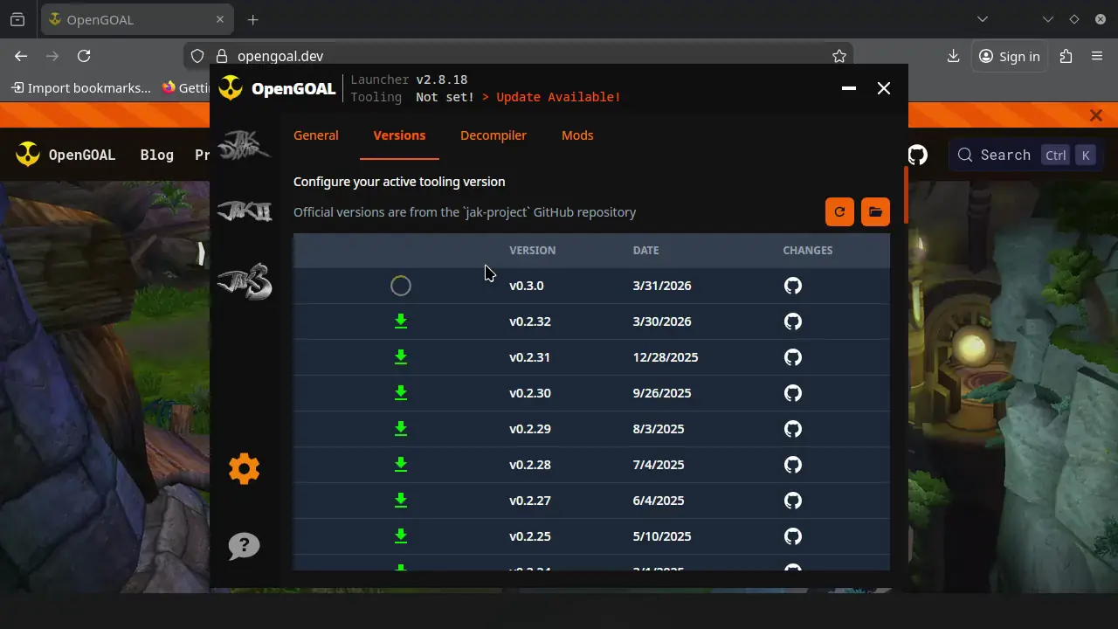Screen dimensions: 1118x629
Task: Open the versions folder button
Action: [x=875, y=211]
